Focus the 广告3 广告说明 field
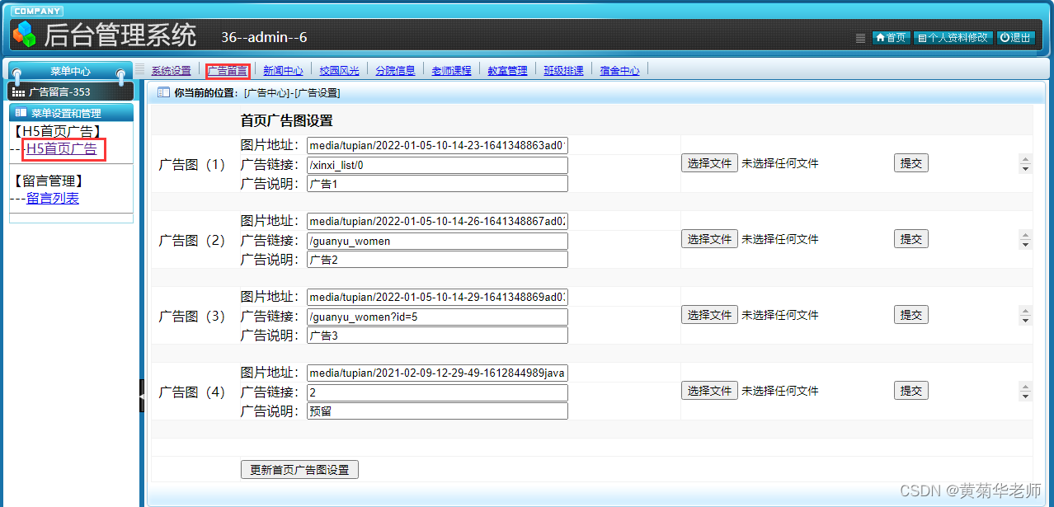1054x507 pixels. pyautogui.click(x=437, y=336)
